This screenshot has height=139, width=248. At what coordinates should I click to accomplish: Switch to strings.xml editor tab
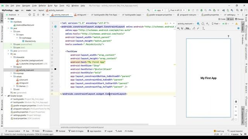80,15
